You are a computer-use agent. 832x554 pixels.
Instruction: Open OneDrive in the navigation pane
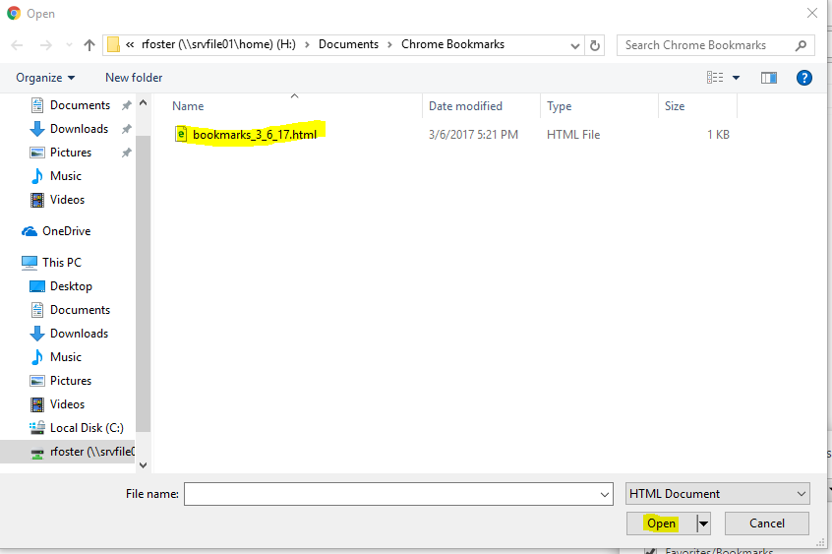point(56,231)
